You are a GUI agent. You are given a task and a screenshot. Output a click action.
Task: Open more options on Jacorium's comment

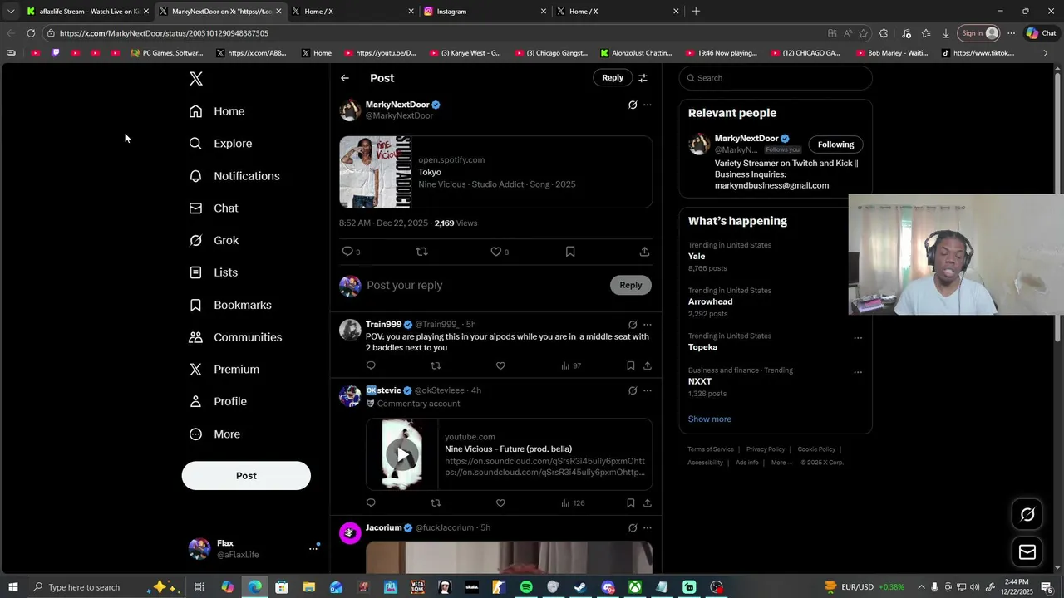click(x=648, y=527)
